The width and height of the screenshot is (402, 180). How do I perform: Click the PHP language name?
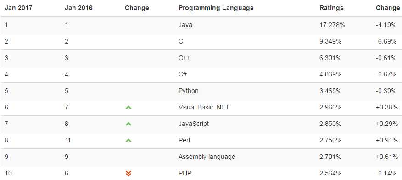click(185, 173)
